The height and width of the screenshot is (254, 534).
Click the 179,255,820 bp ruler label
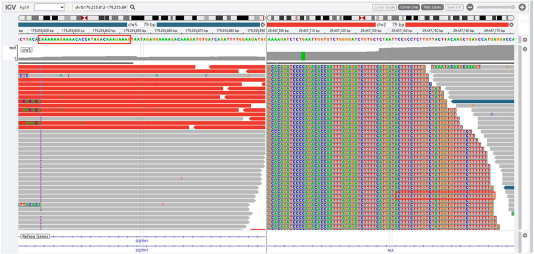[x=43, y=30]
